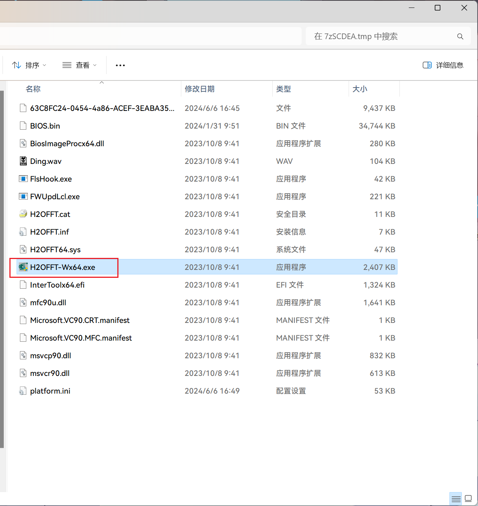The width and height of the screenshot is (478, 506).
Task: Select the BiosImageProcx64.dll file icon
Action: 23,144
